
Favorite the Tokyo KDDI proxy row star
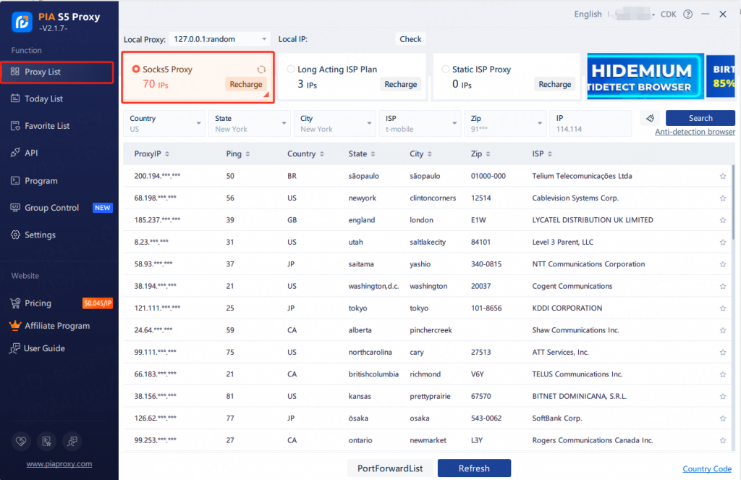pyautogui.click(x=722, y=308)
